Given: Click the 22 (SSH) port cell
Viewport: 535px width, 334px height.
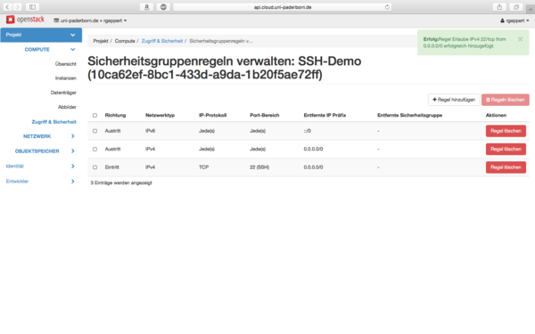Looking at the screenshot, I should [259, 167].
